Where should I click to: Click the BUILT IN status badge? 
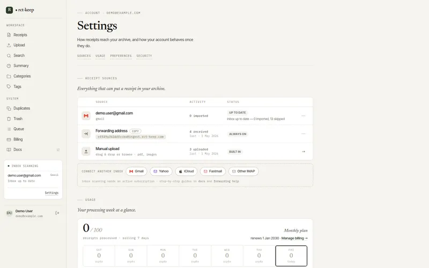(235, 152)
